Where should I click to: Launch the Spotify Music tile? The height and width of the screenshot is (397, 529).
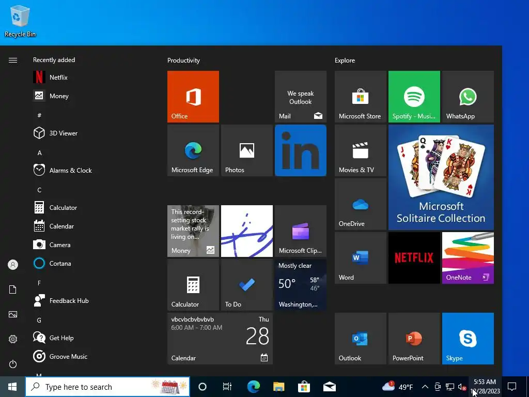414,97
